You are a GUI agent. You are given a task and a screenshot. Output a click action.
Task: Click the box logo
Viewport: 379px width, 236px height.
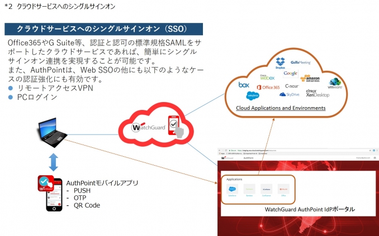point(244,85)
